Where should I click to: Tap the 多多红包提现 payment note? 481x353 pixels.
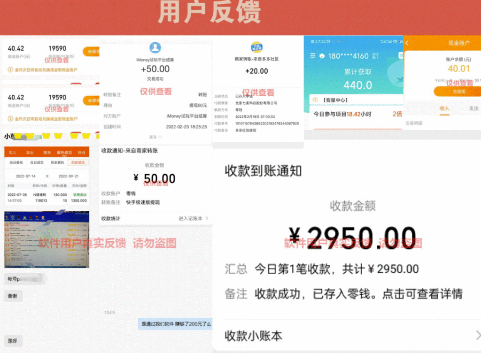246,130
